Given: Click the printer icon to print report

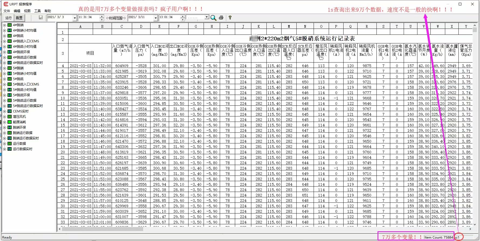Looking at the screenshot, I should [x=221, y=18].
